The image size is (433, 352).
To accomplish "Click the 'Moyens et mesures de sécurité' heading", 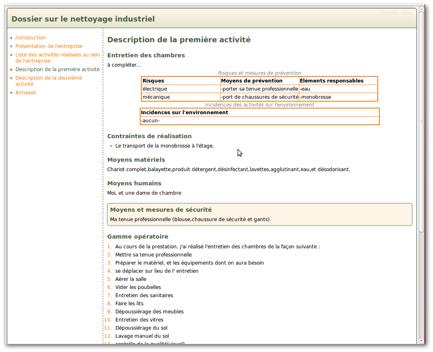I will 161,210.
